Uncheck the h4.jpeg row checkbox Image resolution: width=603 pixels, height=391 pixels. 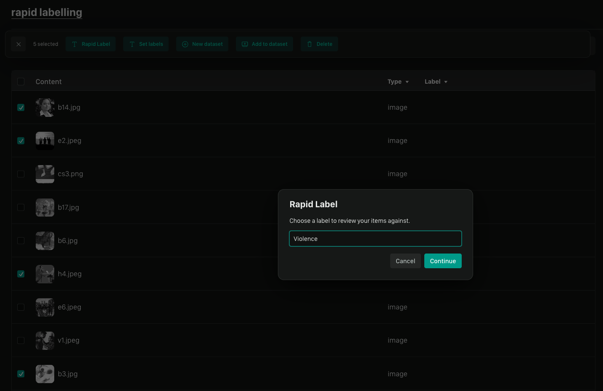(x=21, y=274)
